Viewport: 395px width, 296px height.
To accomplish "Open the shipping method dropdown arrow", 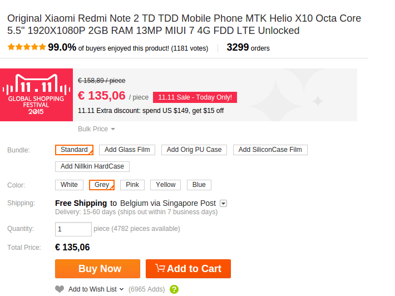I will tap(223, 204).
